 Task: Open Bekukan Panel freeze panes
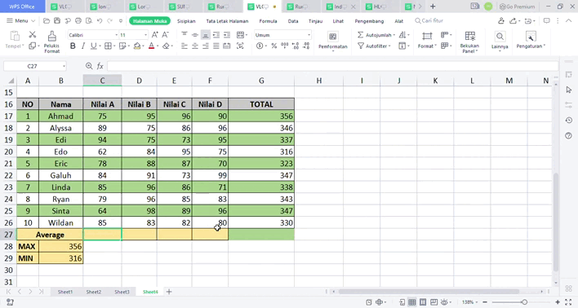pyautogui.click(x=469, y=42)
